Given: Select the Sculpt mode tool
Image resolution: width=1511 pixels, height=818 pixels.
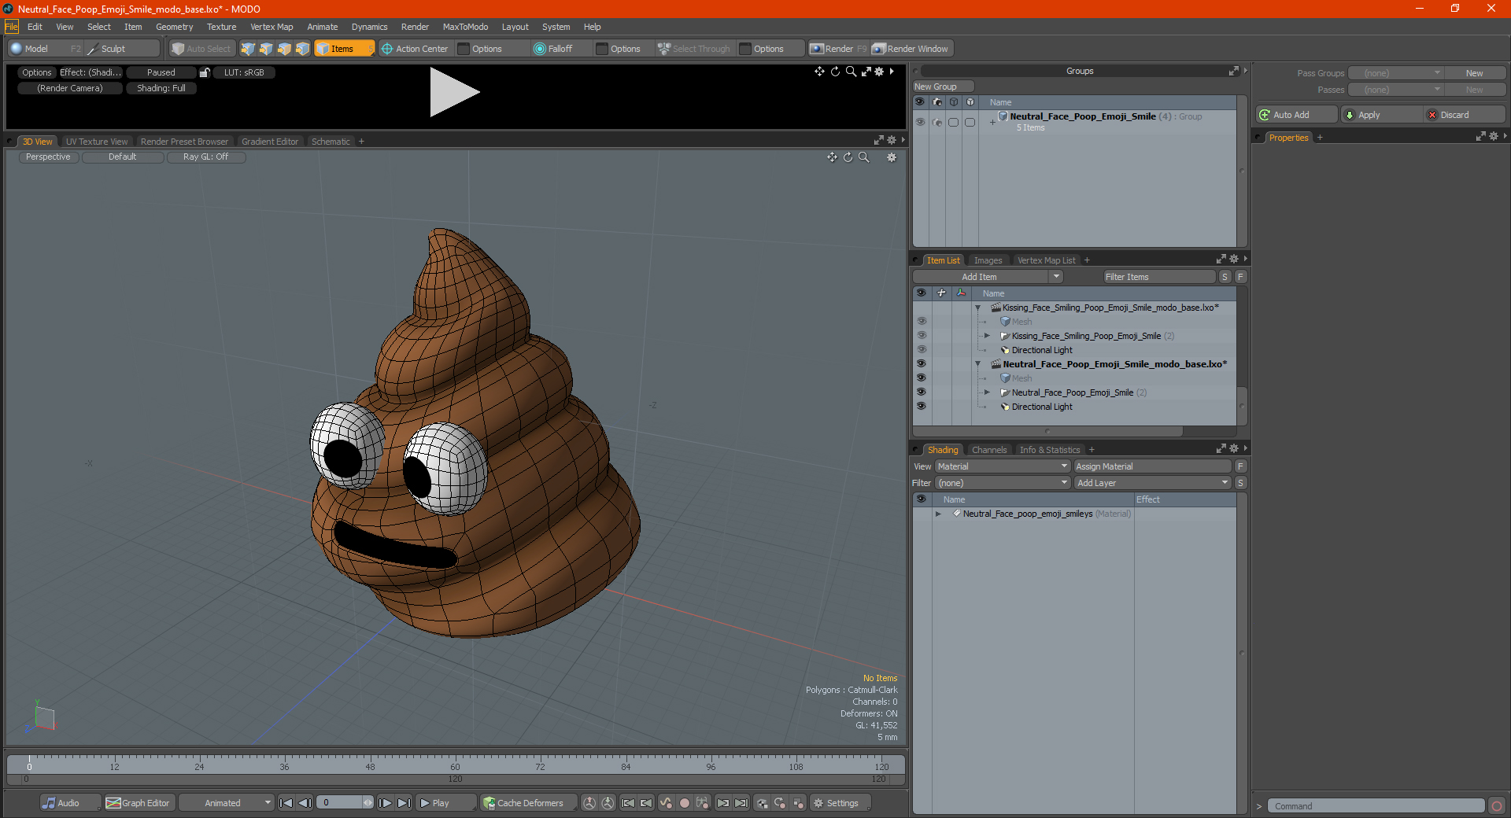Looking at the screenshot, I should pyautogui.click(x=113, y=49).
